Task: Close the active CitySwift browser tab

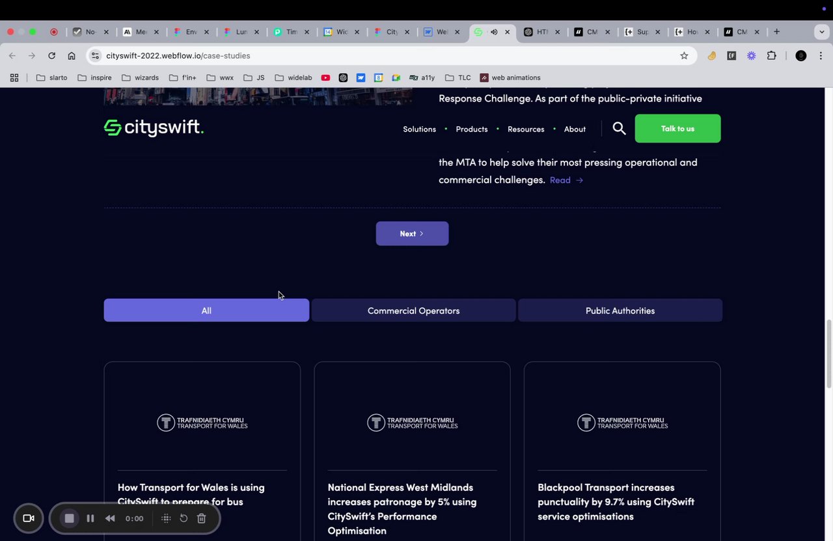Action: click(x=508, y=32)
